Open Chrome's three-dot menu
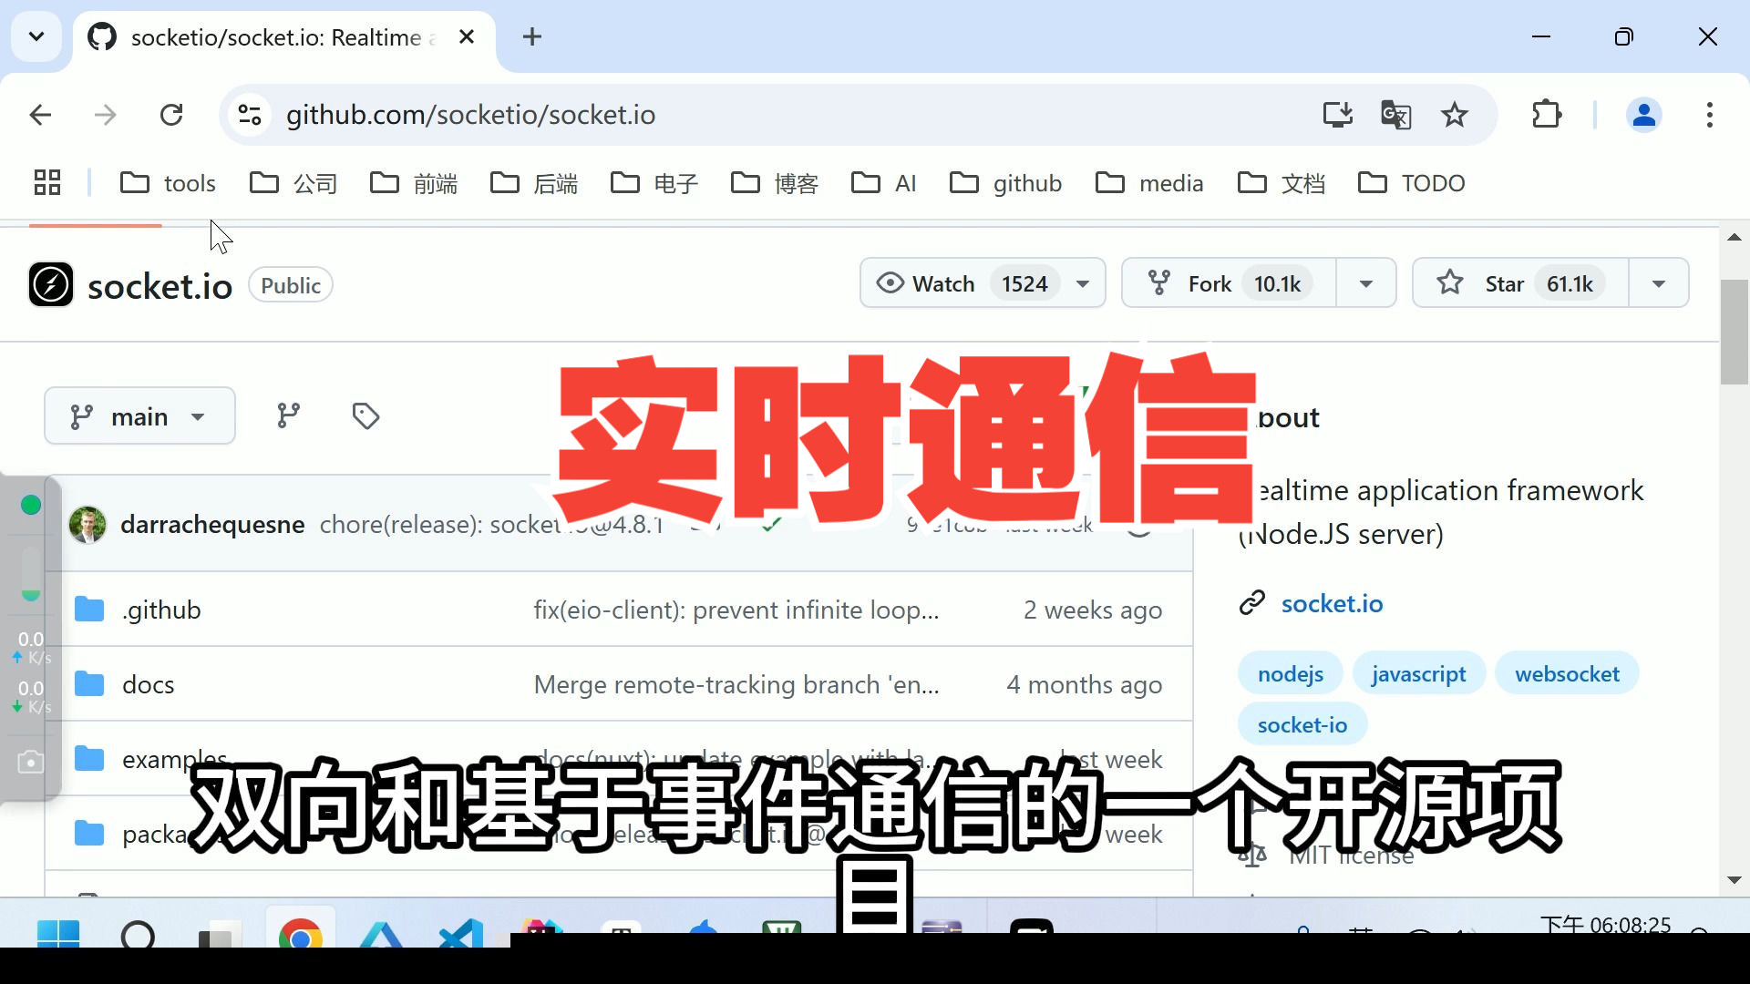 click(1710, 115)
